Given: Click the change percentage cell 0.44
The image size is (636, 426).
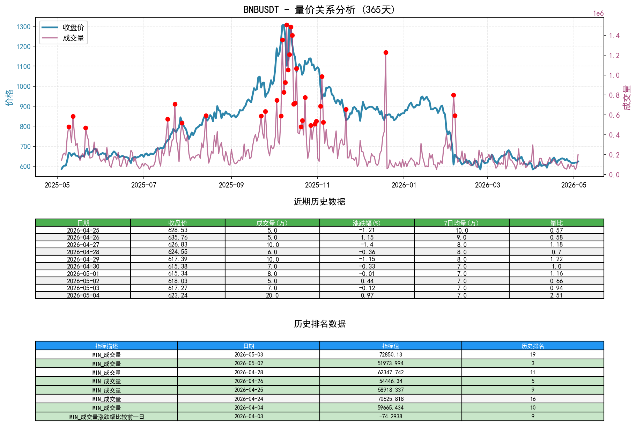Looking at the screenshot, I should pos(367,281).
